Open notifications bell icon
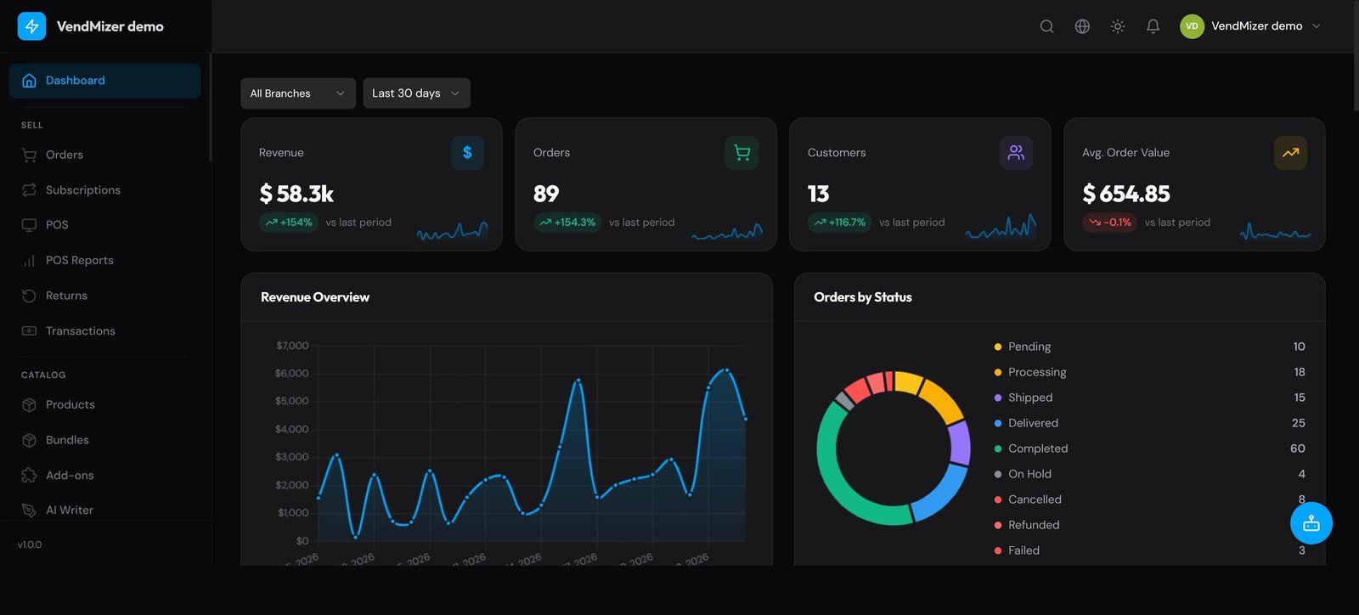The image size is (1359, 615). pyautogui.click(x=1153, y=26)
